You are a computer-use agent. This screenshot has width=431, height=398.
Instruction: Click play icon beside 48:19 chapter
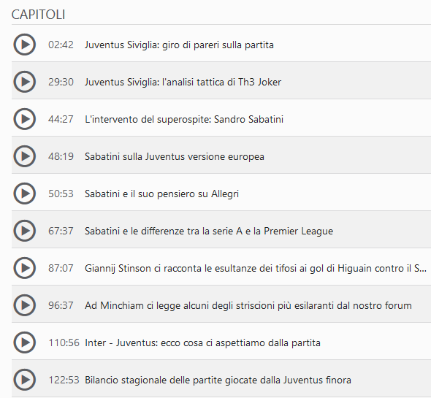pos(24,156)
